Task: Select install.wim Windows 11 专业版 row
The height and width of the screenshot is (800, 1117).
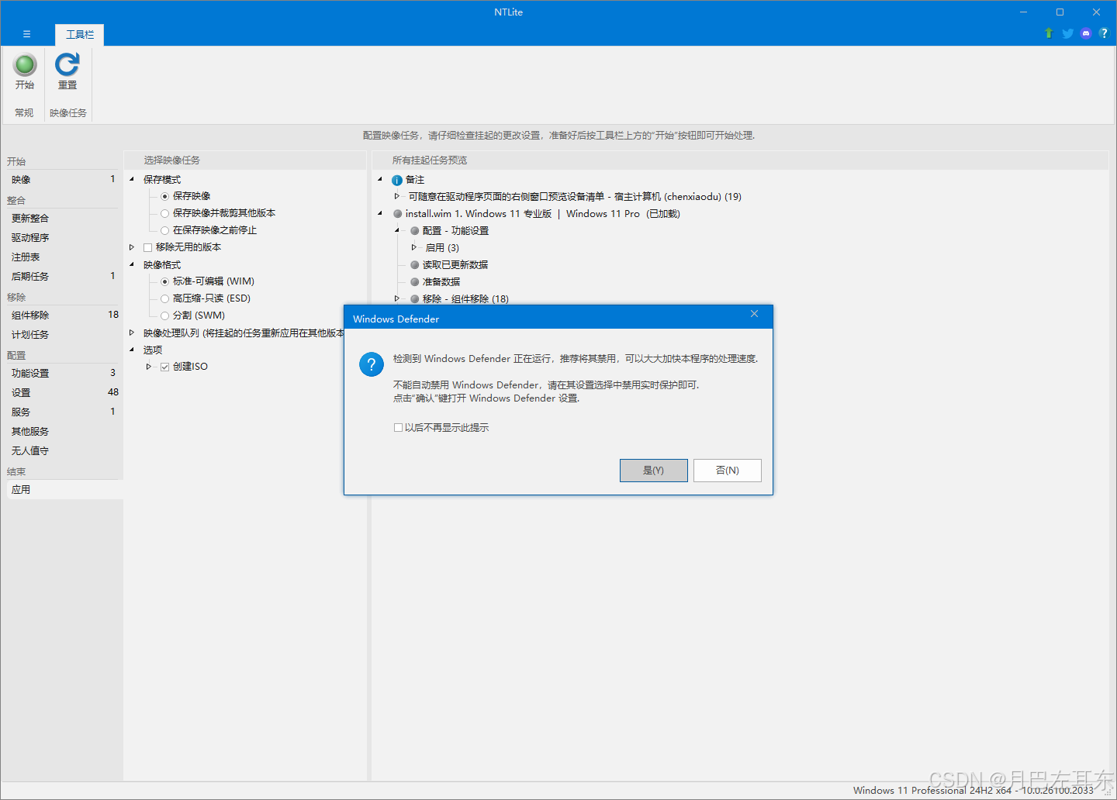Action: (x=542, y=214)
